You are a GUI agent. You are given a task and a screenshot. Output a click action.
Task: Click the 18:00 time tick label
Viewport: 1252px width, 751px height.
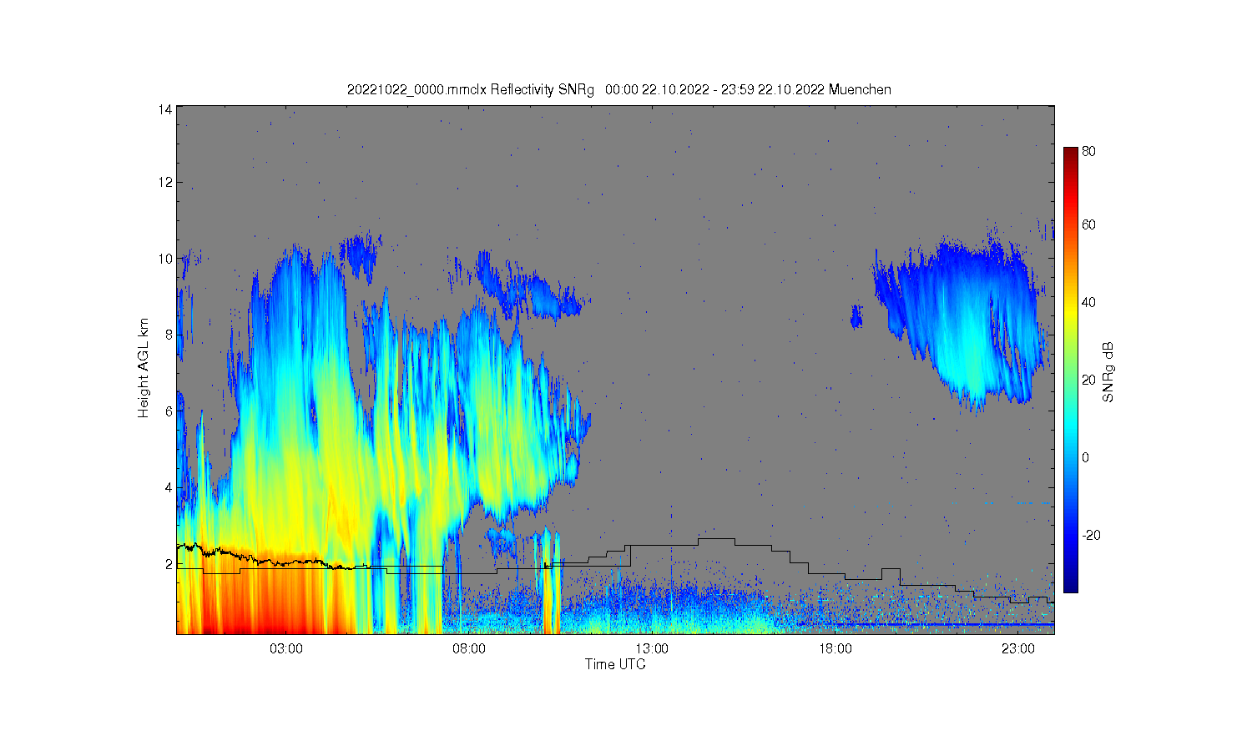[x=835, y=648]
